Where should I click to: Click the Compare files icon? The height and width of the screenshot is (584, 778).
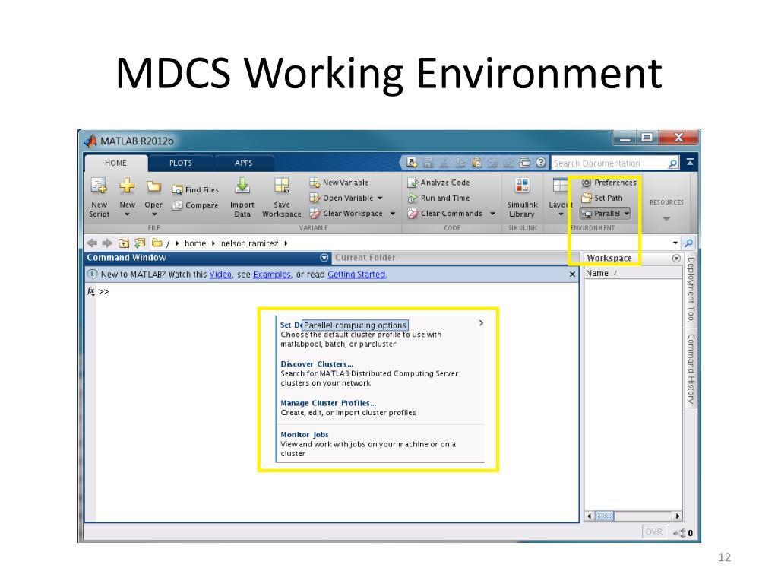[177, 205]
